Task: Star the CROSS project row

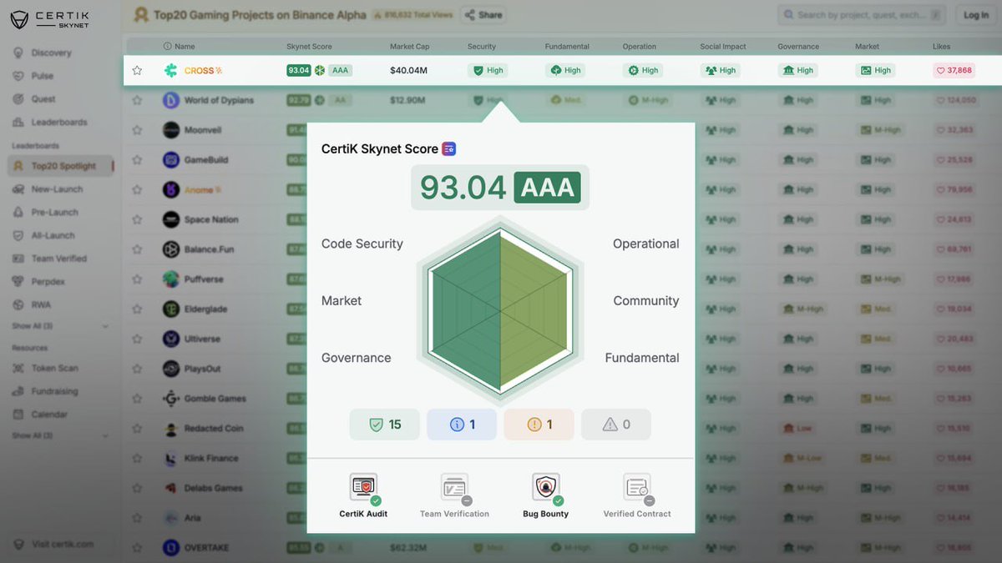Action: [137, 71]
